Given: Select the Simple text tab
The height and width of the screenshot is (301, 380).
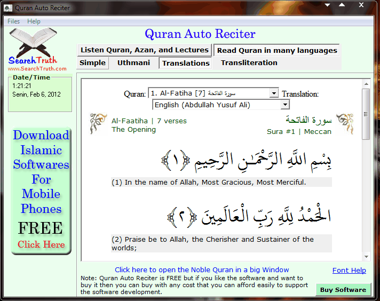Looking at the screenshot, I should [x=92, y=63].
